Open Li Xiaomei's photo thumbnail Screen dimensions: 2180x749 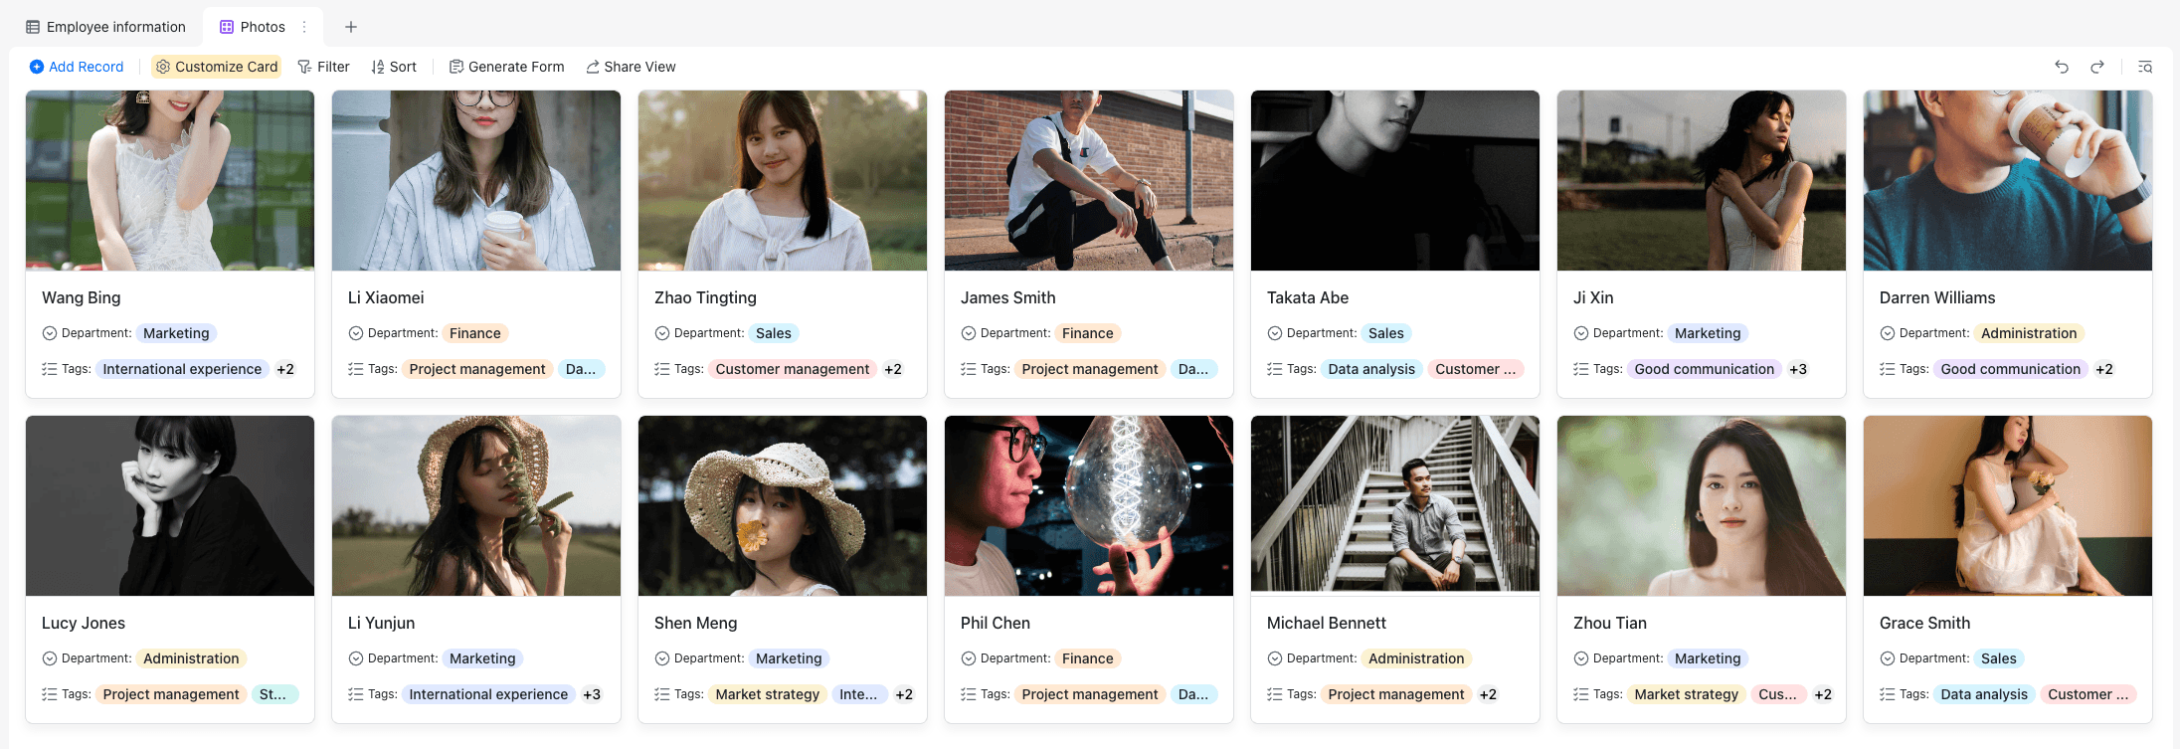(x=476, y=180)
